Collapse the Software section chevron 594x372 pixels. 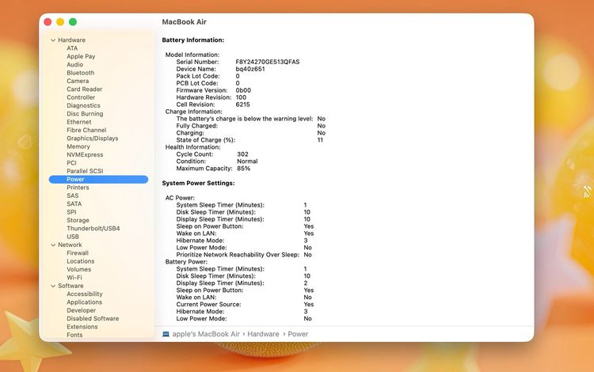[53, 286]
